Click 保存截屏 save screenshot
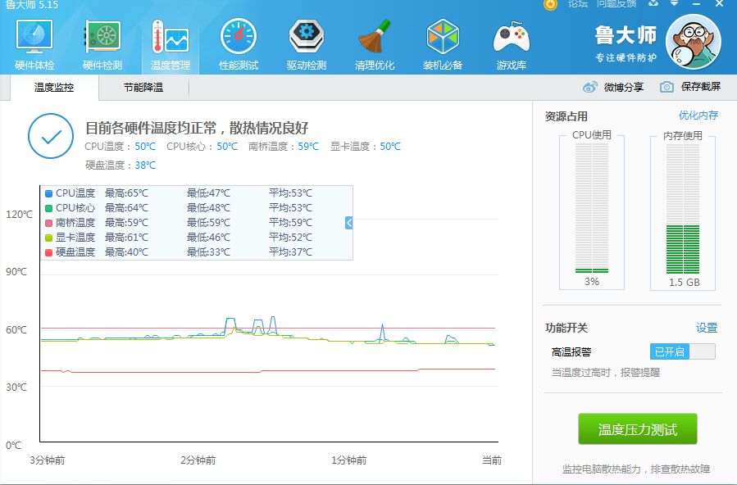737x485 pixels. click(x=701, y=87)
